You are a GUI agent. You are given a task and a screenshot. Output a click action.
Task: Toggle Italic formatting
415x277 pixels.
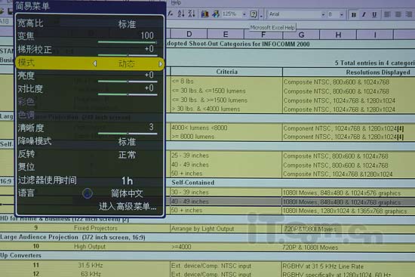[364, 15]
